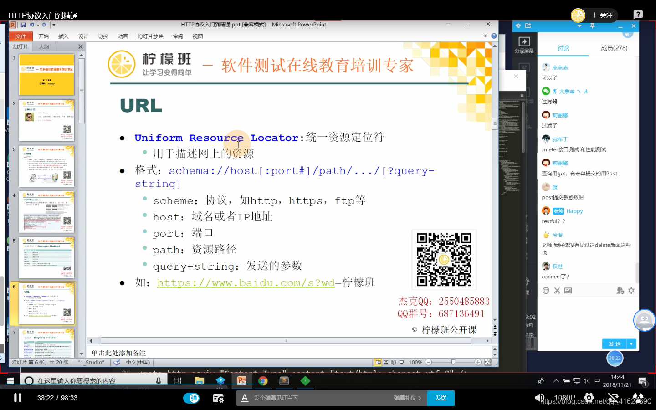Screen dimensions: 656x410
Task: Switch to Normal view in status bar
Action: (x=378, y=363)
